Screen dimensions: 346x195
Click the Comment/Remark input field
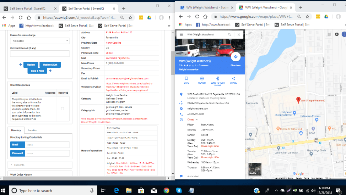click(x=40, y=54)
